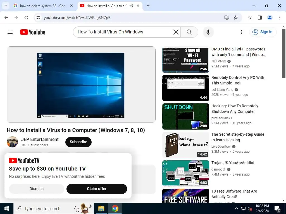Open the notification center icon
The width and height of the screenshot is (286, 214).
[277, 208]
